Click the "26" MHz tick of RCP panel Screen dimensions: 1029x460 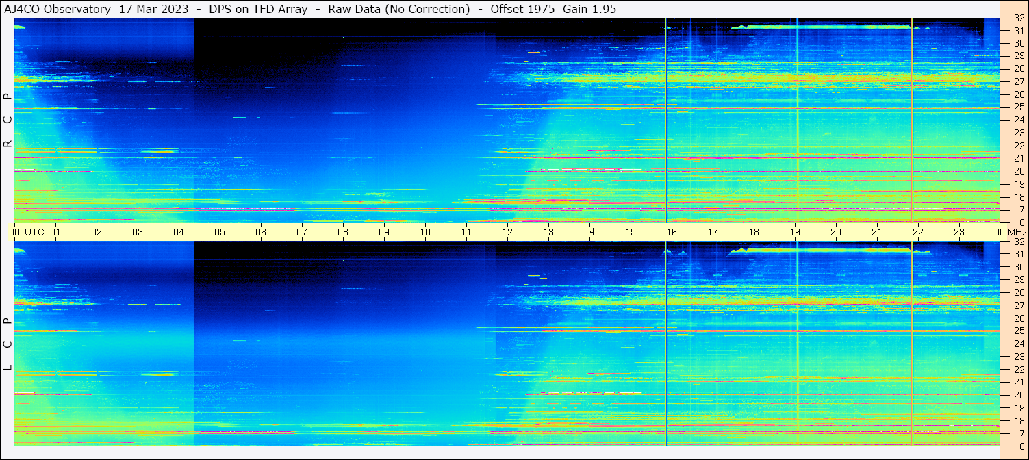click(1018, 94)
